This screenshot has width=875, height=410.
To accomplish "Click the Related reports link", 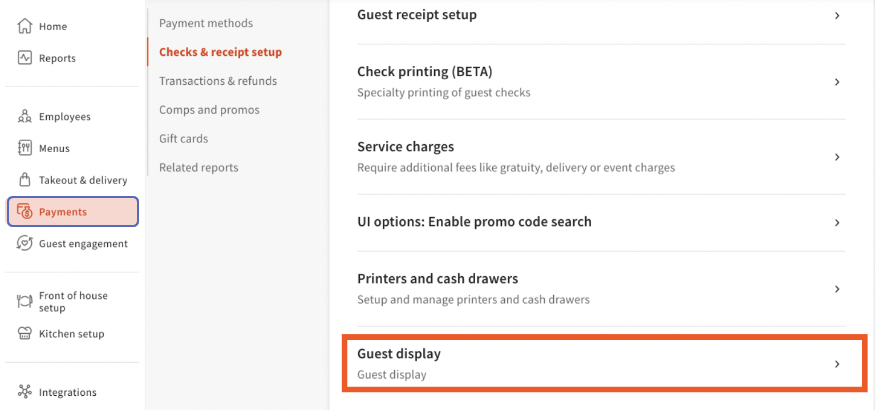I will [199, 167].
